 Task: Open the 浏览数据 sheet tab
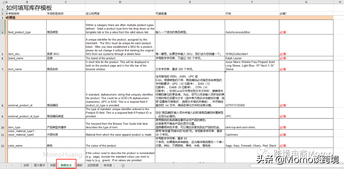(x=93, y=166)
